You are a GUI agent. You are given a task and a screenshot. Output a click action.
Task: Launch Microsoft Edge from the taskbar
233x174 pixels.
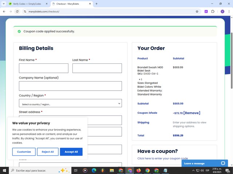coord(94,170)
